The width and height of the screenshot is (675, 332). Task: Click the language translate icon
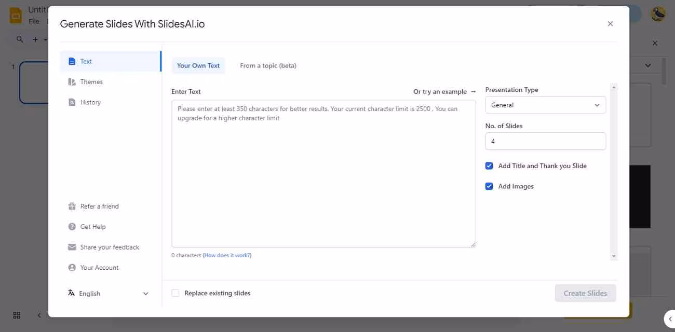pos(71,293)
